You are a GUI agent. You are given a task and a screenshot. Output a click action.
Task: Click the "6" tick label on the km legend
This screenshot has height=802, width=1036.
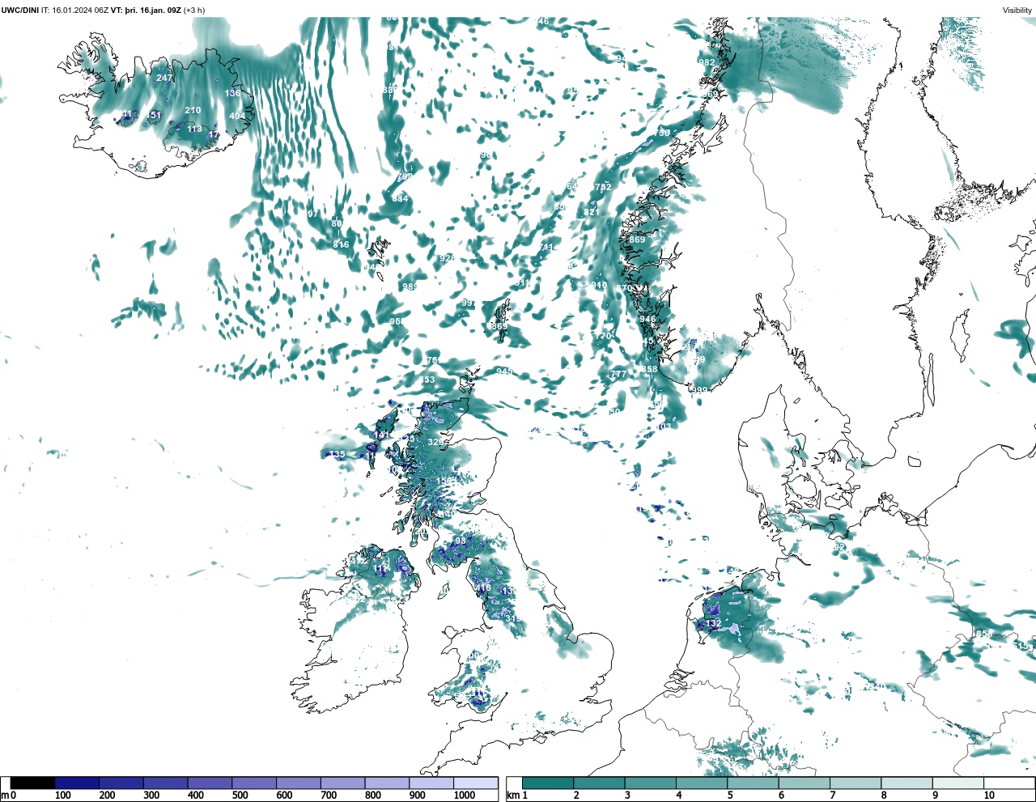pyautogui.click(x=781, y=796)
